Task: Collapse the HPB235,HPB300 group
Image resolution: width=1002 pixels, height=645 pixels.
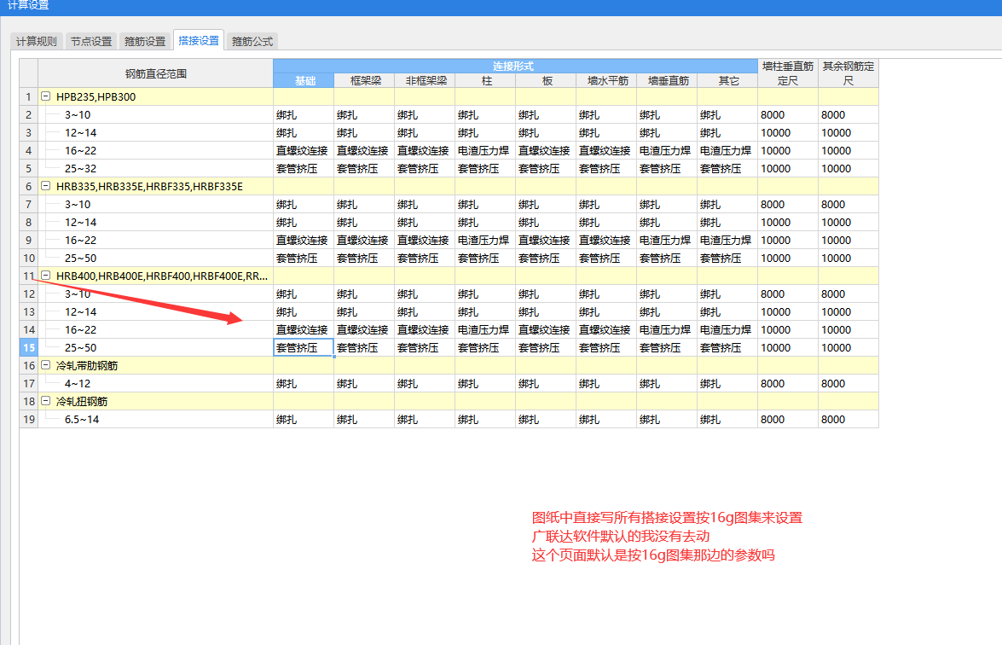Action: 45,96
